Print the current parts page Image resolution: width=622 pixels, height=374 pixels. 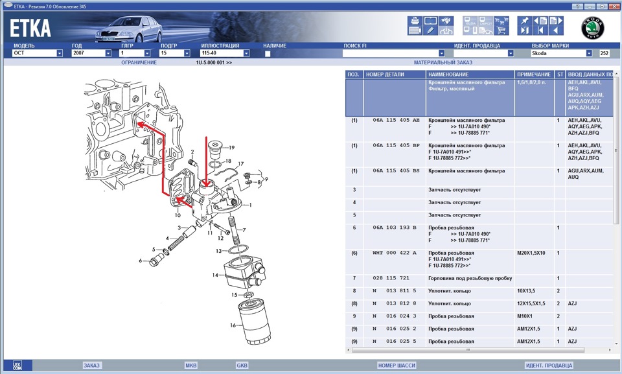click(x=415, y=21)
